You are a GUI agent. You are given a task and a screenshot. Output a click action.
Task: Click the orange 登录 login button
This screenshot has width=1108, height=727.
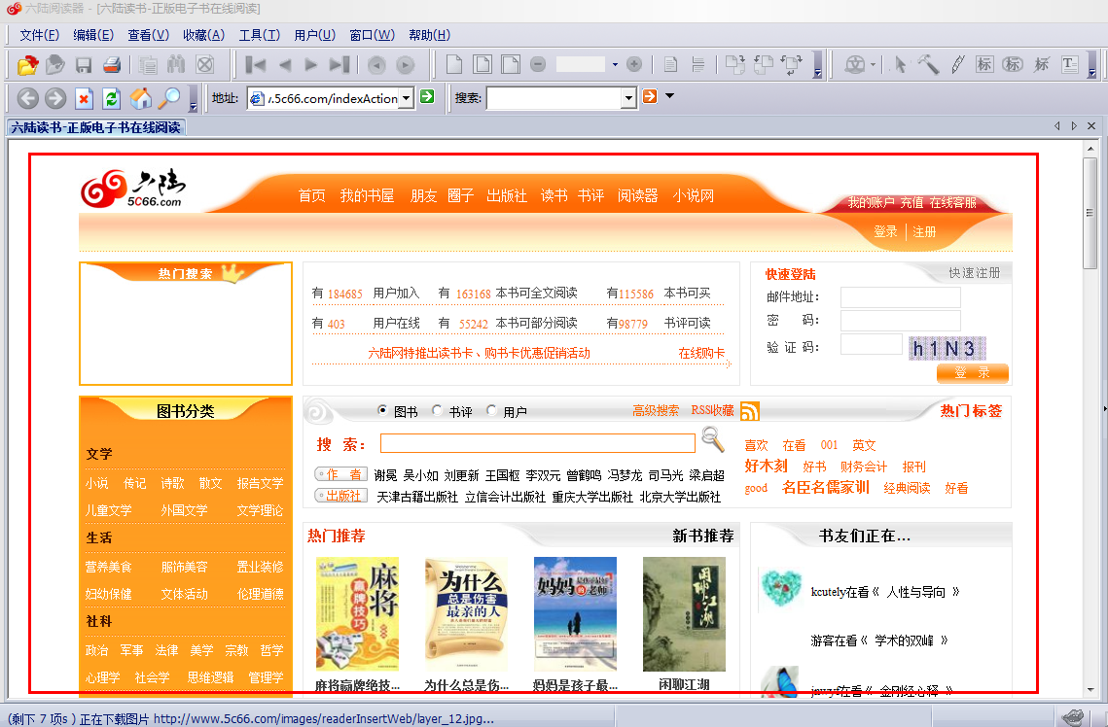click(972, 373)
